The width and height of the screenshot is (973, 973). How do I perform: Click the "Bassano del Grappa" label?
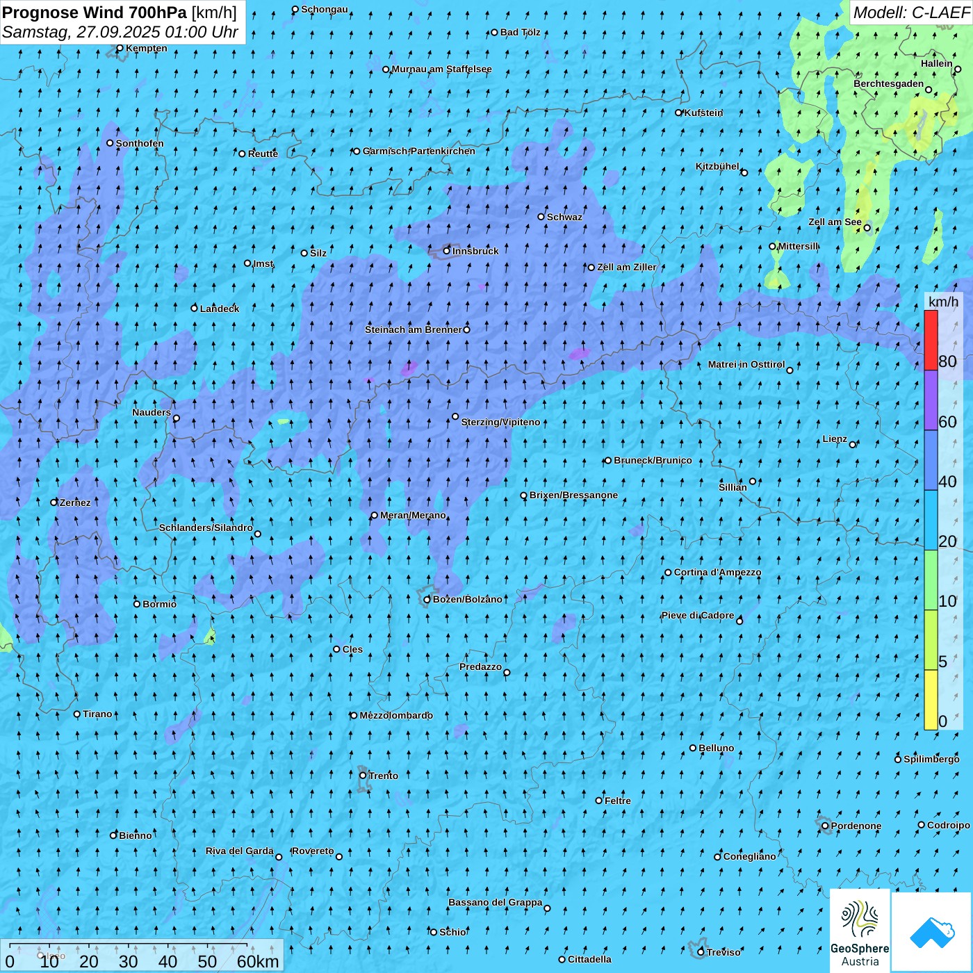[x=496, y=903]
